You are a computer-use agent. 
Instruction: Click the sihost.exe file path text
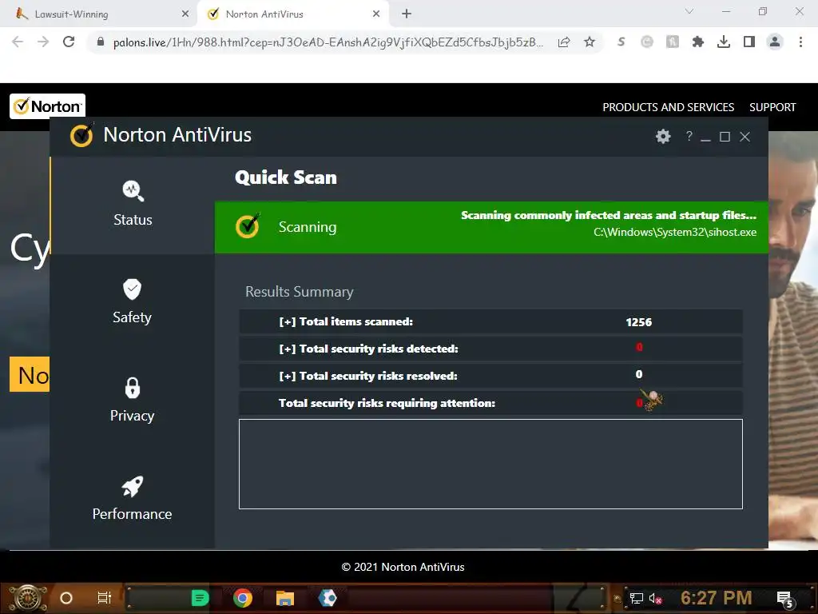[x=675, y=233]
